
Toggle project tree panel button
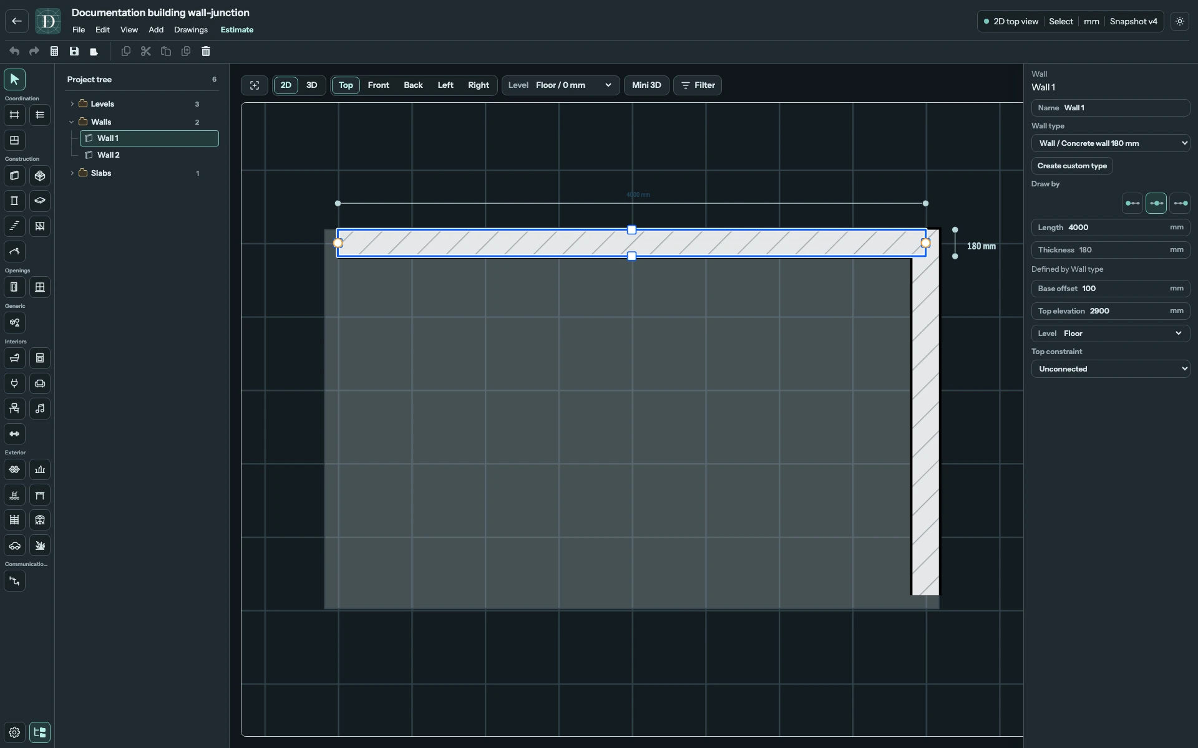(x=40, y=732)
